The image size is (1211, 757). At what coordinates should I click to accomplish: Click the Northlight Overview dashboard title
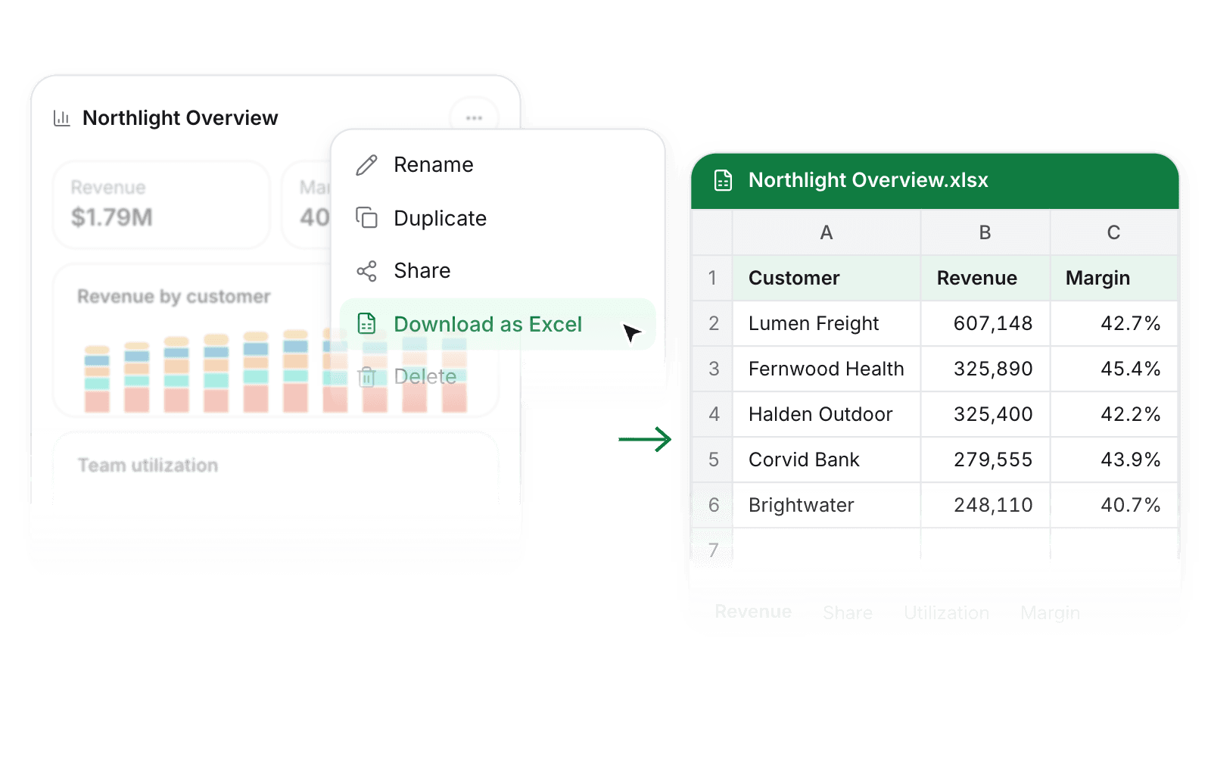click(x=180, y=118)
